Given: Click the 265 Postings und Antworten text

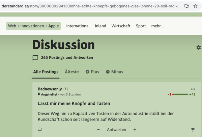Looking at the screenshot, I should 67,58.
